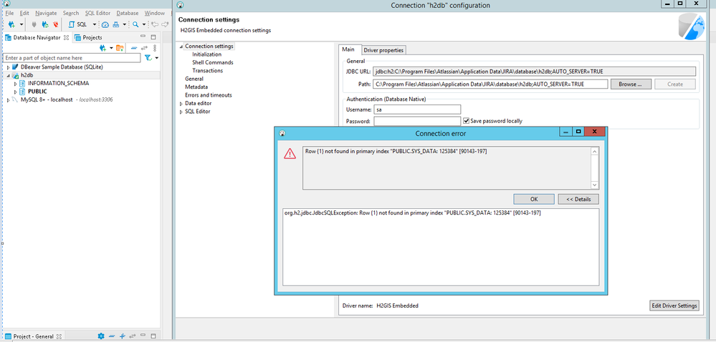The image size is (716, 342).
Task: Click the orange create folder icon
Action: (x=120, y=48)
